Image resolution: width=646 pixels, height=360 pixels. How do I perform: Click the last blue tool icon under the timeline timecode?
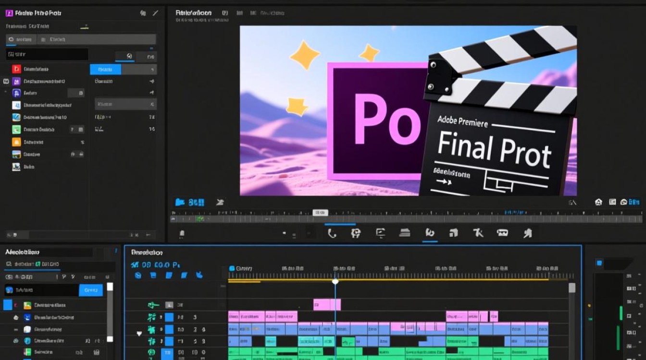click(x=199, y=275)
